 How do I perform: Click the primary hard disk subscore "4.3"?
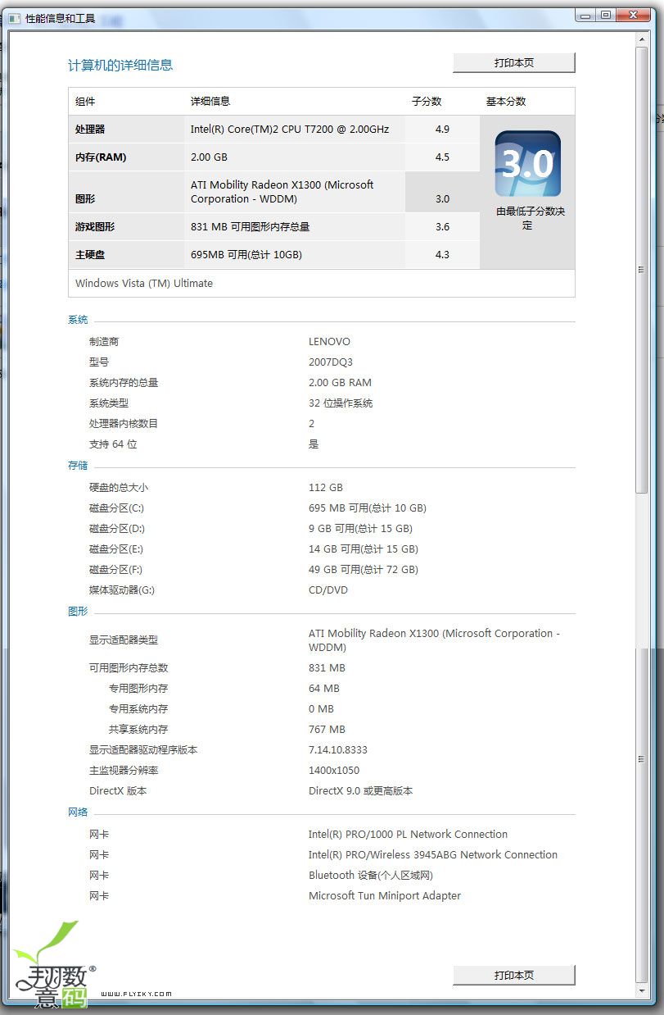[442, 255]
